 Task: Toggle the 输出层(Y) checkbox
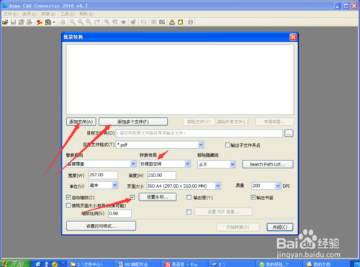(189, 197)
